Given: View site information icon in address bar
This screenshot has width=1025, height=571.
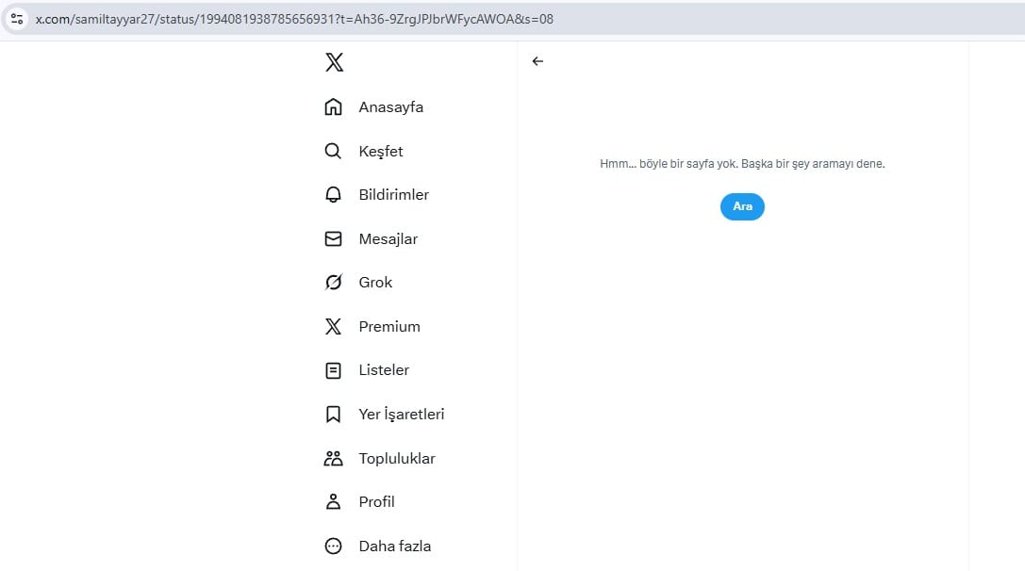Looking at the screenshot, I should click(x=17, y=19).
